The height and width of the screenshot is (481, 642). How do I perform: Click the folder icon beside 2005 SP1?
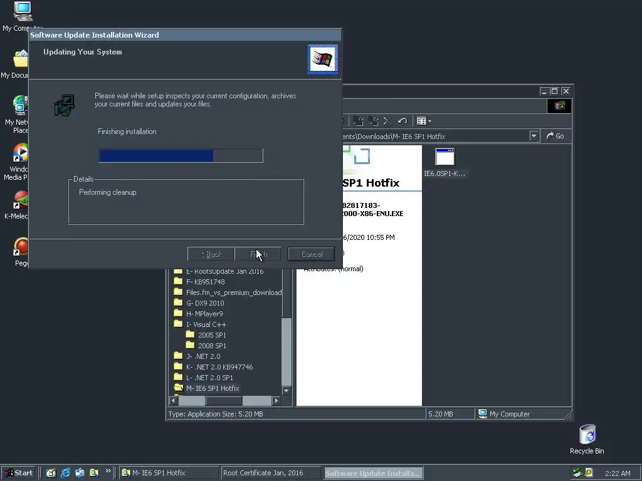click(x=190, y=334)
